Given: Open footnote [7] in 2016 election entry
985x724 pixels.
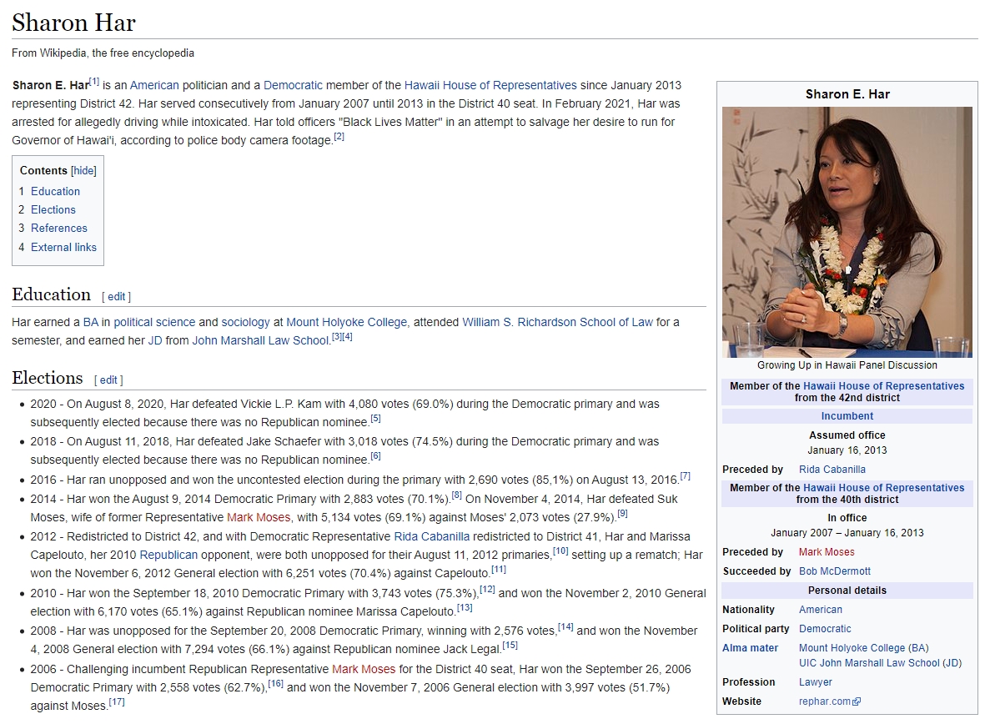Looking at the screenshot, I should click(685, 475).
